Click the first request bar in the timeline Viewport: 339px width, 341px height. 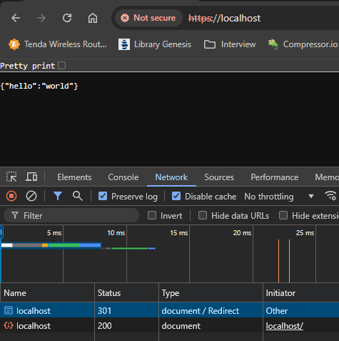[x=51, y=245]
